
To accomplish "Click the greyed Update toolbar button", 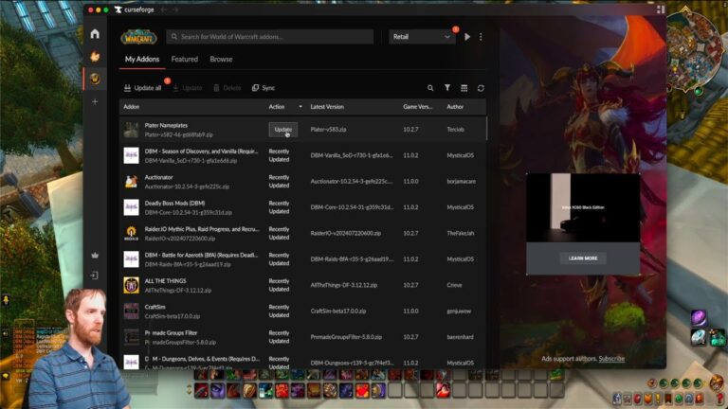I will tap(187, 88).
